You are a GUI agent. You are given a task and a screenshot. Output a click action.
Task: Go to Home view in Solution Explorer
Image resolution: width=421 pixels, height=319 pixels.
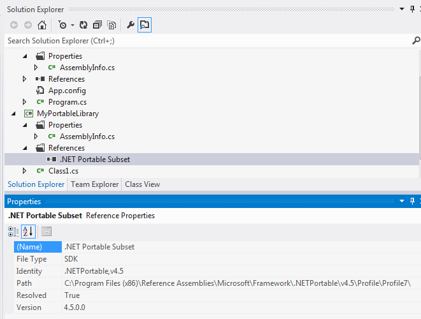click(42, 25)
